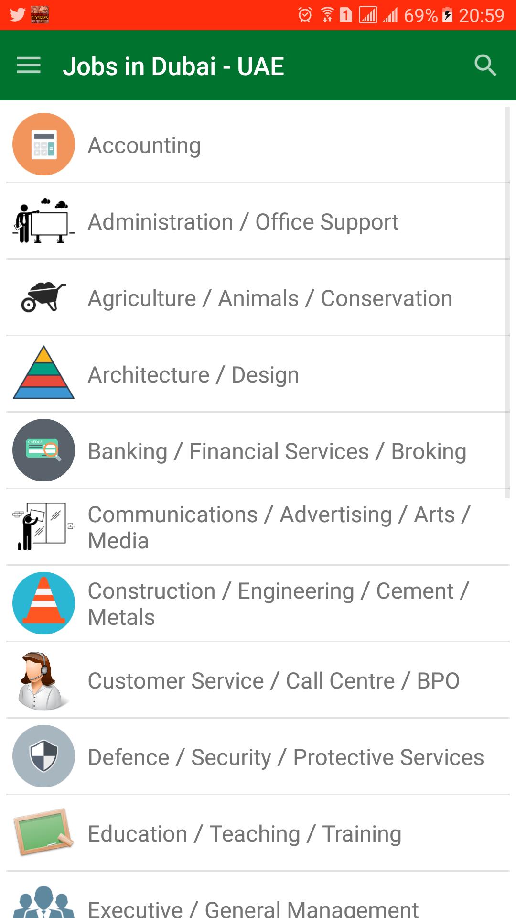Viewport: 516px width, 918px height.
Task: Select the Education green chalkboard icon
Action: 43,832
